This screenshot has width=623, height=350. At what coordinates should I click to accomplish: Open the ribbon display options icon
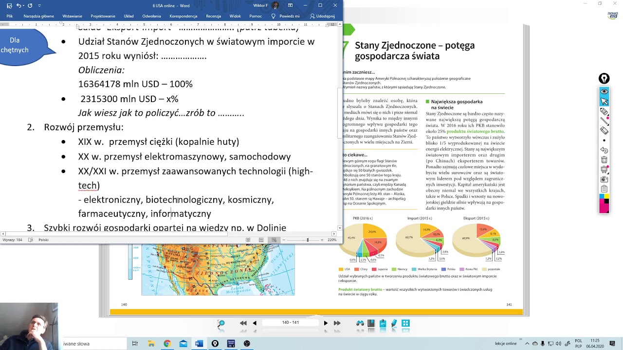pos(291,5)
